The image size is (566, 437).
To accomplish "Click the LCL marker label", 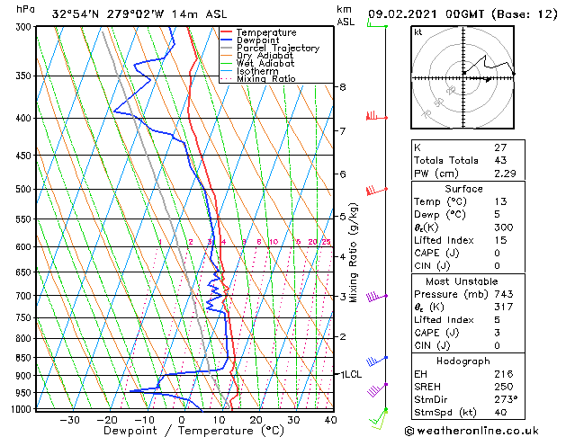I will coord(353,374).
